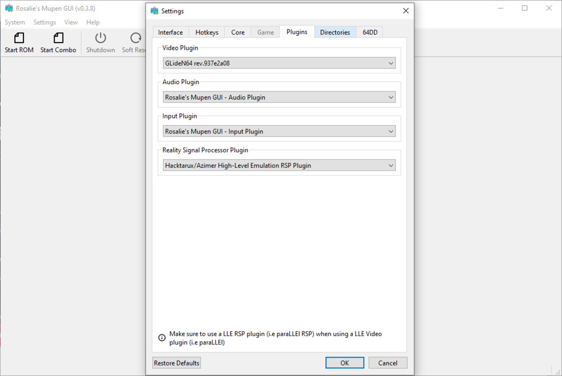Switch to the Core tab
The height and width of the screenshot is (376, 562).
[238, 32]
